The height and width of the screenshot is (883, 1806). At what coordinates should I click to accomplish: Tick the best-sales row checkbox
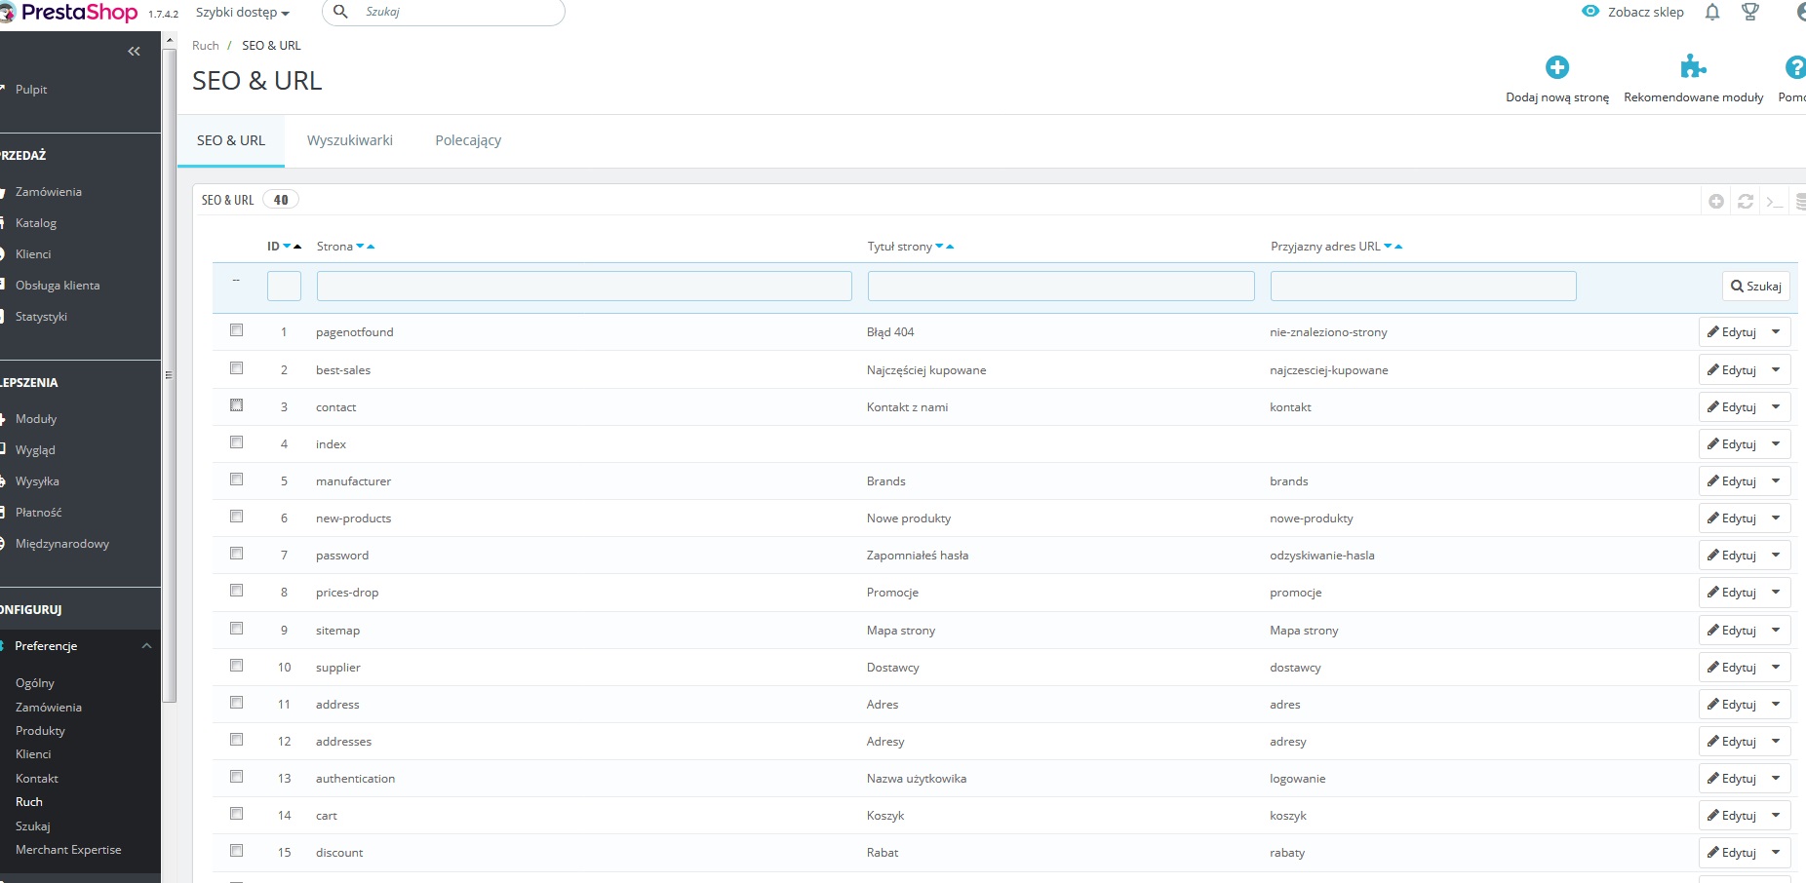(x=236, y=368)
